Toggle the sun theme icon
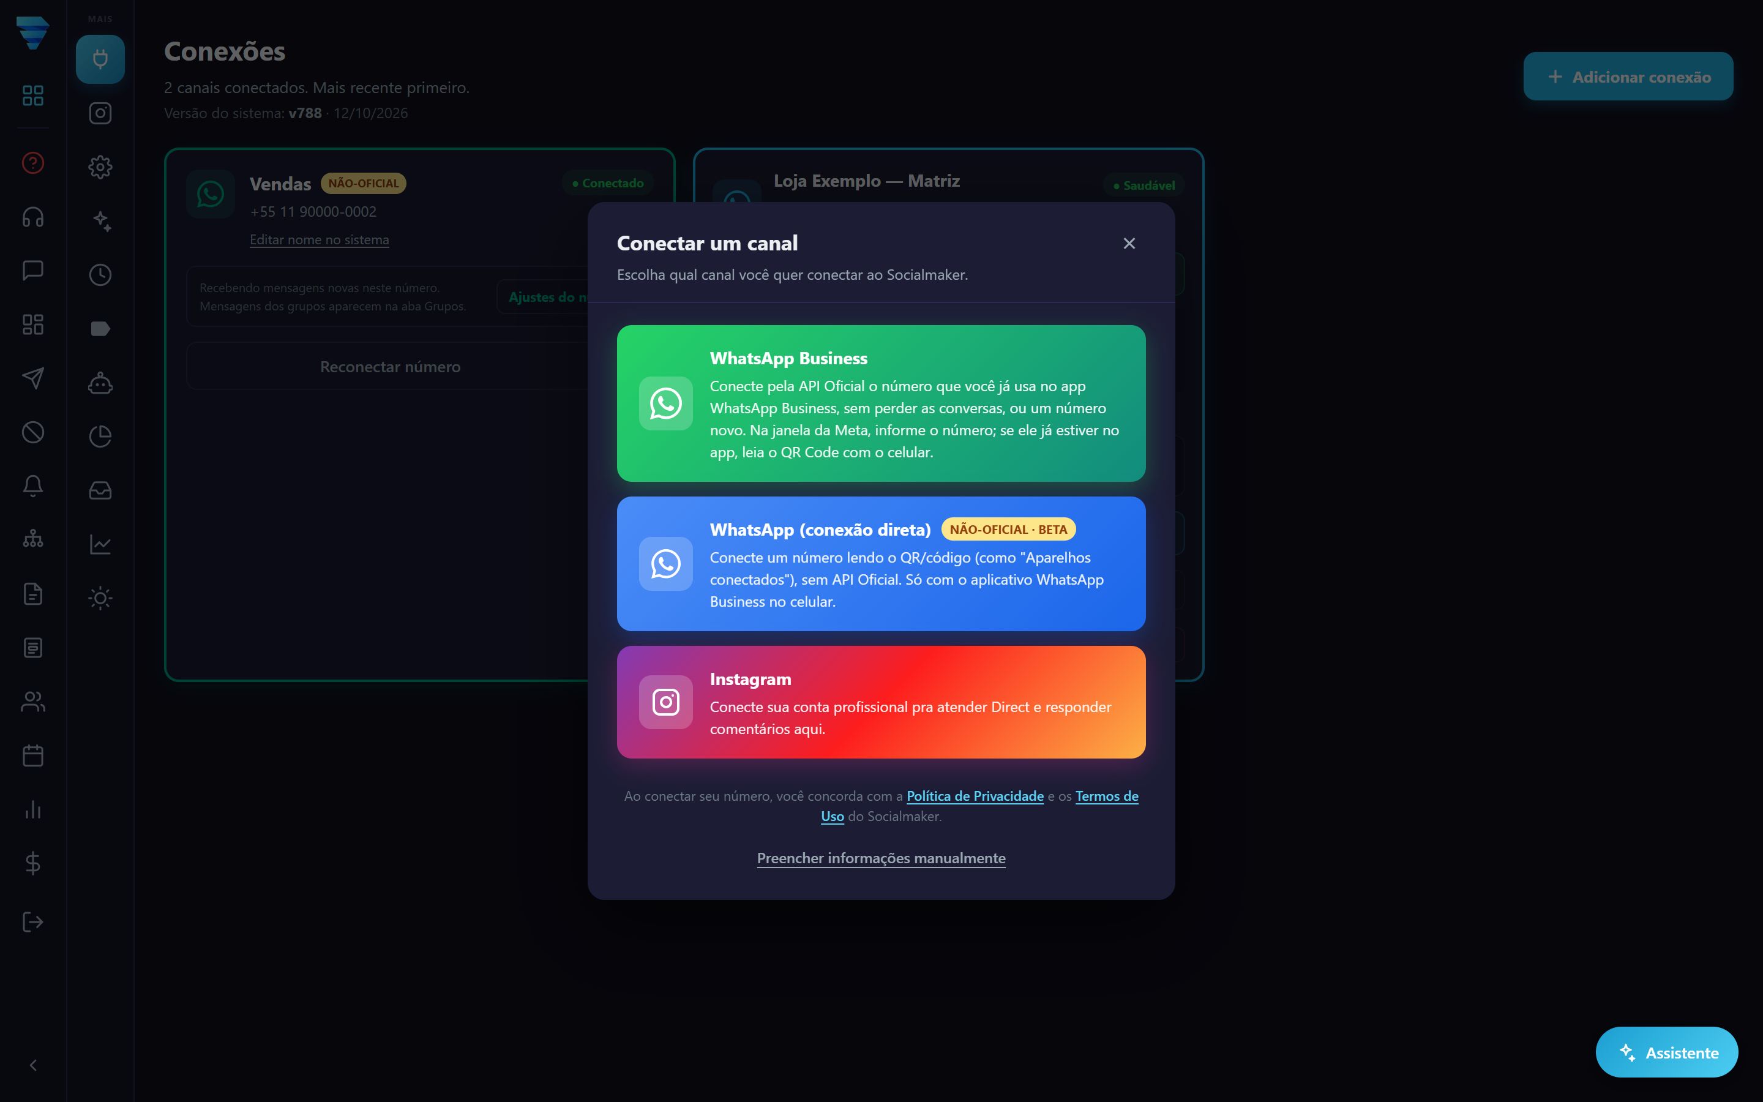 click(100, 598)
